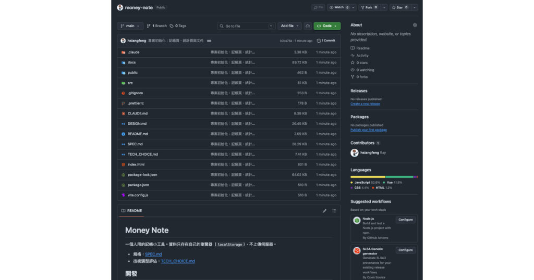Open README outline list icon
The height and width of the screenshot is (280, 534).
(334, 211)
